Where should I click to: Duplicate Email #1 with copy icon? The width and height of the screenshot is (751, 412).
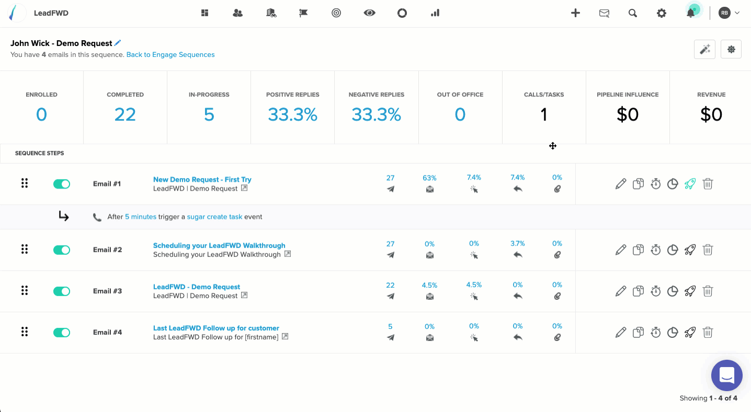click(x=638, y=184)
